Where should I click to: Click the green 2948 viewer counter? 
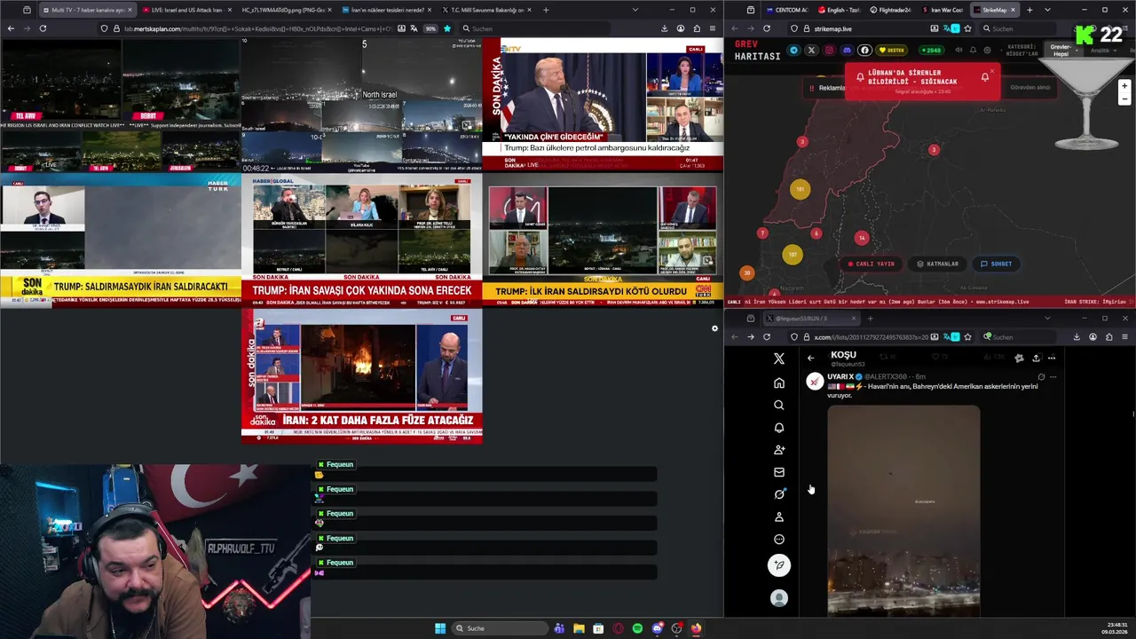tap(930, 50)
